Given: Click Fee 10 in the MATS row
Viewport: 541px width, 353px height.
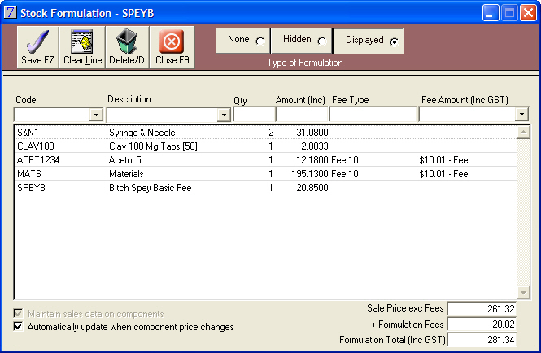Looking at the screenshot, I should point(345,174).
